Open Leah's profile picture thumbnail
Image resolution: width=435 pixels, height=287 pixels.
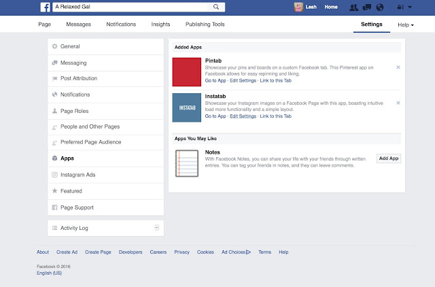298,7
